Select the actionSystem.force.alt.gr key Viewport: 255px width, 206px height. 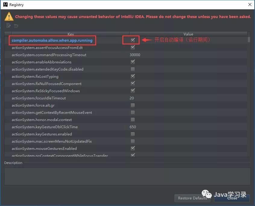tap(33, 105)
